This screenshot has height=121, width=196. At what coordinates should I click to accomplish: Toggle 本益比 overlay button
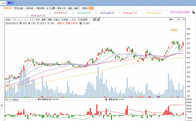[56, 20]
